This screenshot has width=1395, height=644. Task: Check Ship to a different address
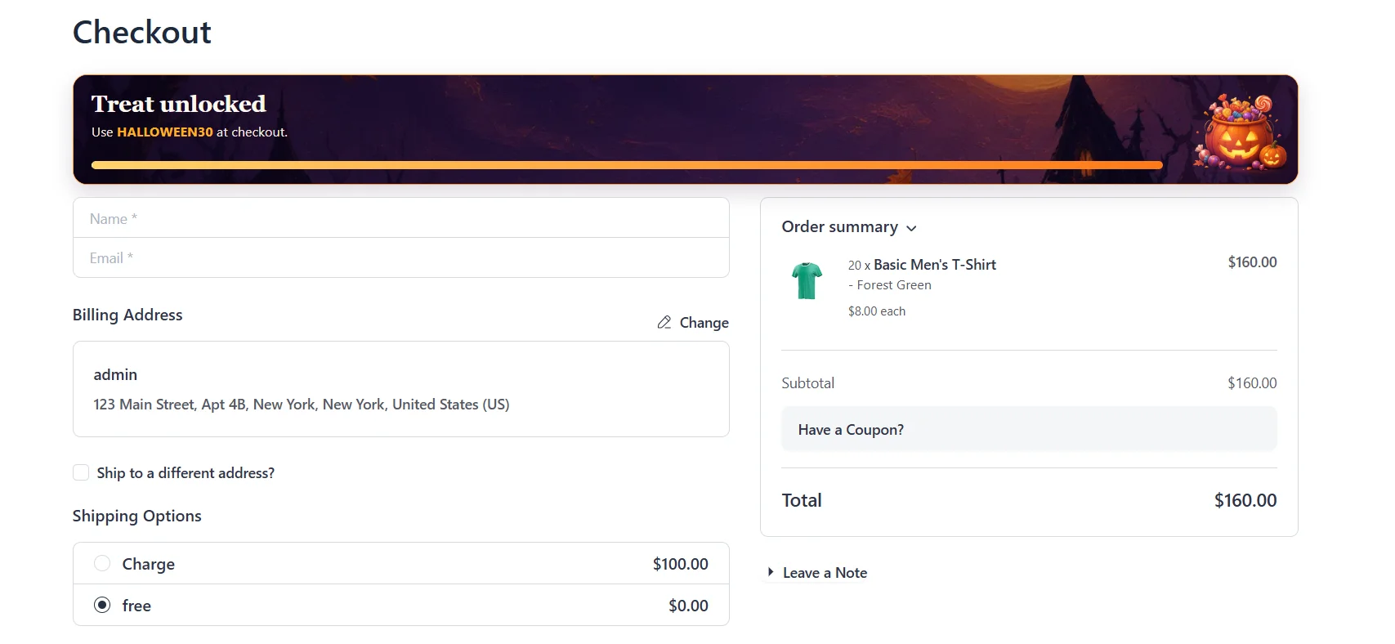81,472
